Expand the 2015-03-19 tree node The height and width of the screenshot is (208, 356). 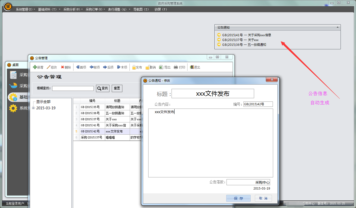click(x=33, y=108)
